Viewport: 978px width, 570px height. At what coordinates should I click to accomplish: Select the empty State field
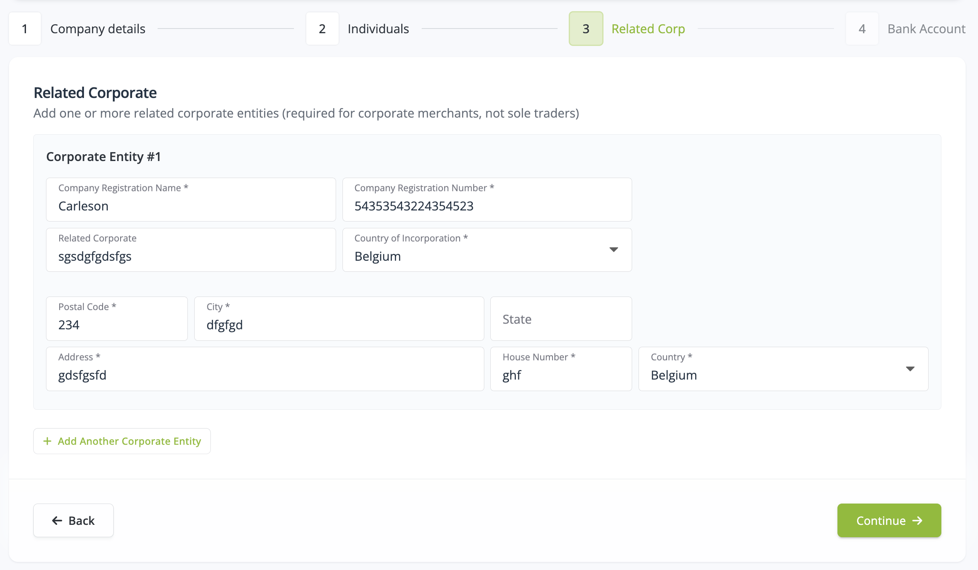(561, 319)
